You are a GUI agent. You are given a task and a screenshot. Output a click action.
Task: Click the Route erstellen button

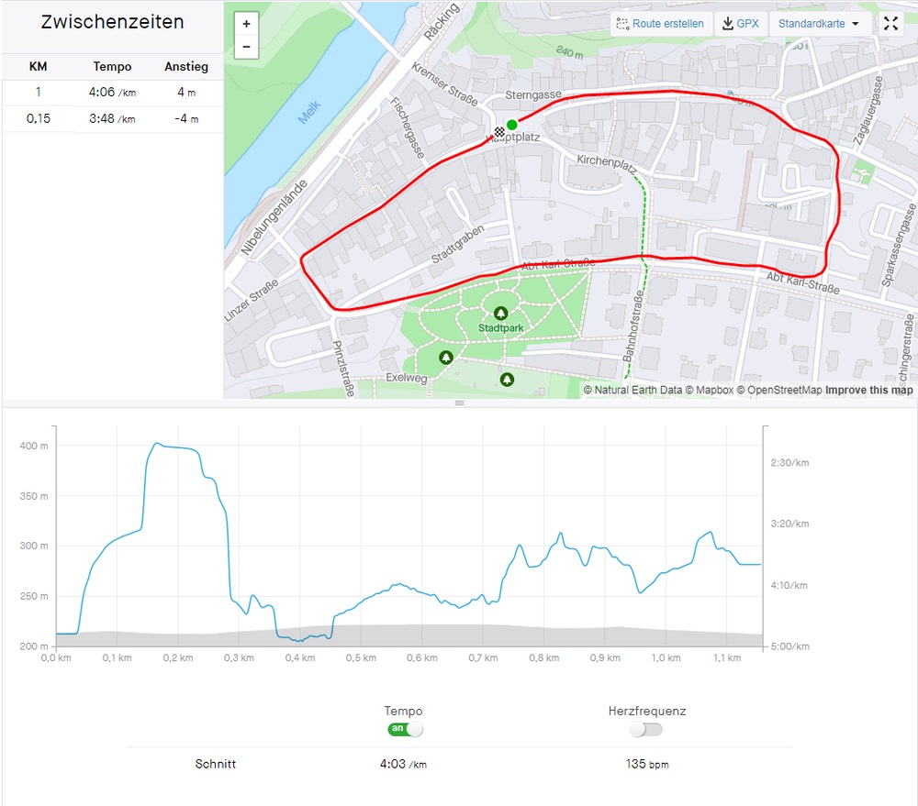(x=661, y=24)
